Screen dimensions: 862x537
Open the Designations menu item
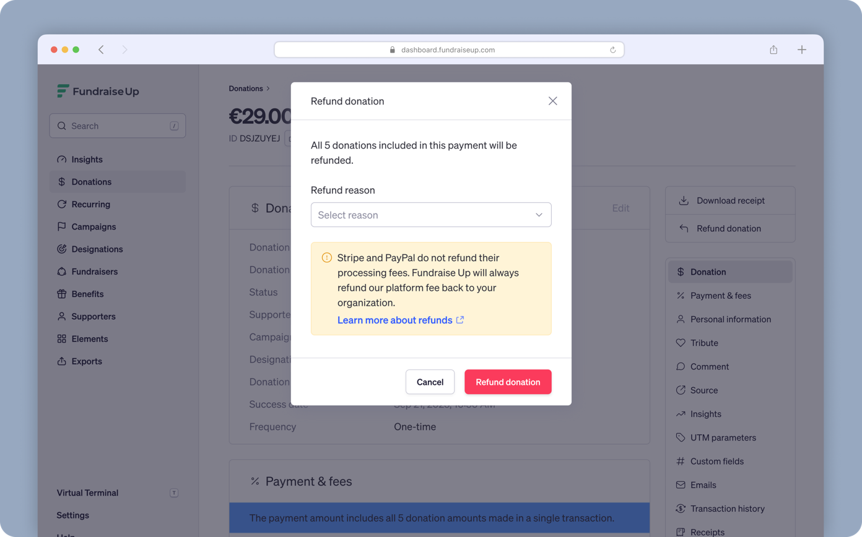pos(97,249)
